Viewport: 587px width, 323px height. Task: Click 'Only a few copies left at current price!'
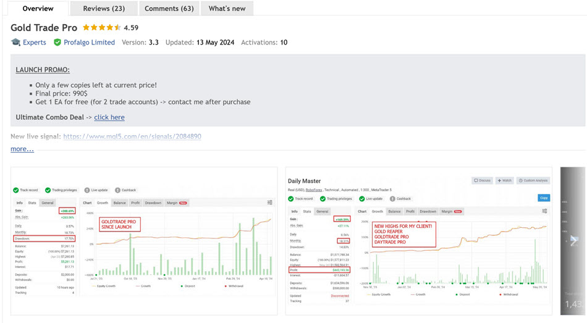96,85
